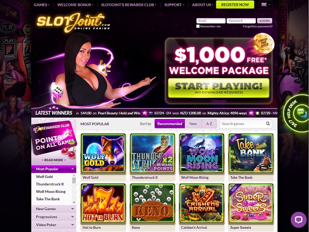Collapse the Most Popular sidebar section

54,169
